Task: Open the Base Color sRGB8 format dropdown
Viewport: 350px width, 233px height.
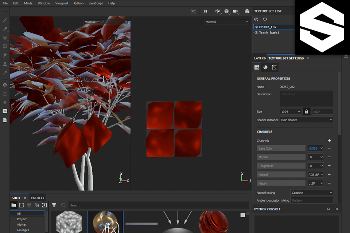Action: coord(315,148)
